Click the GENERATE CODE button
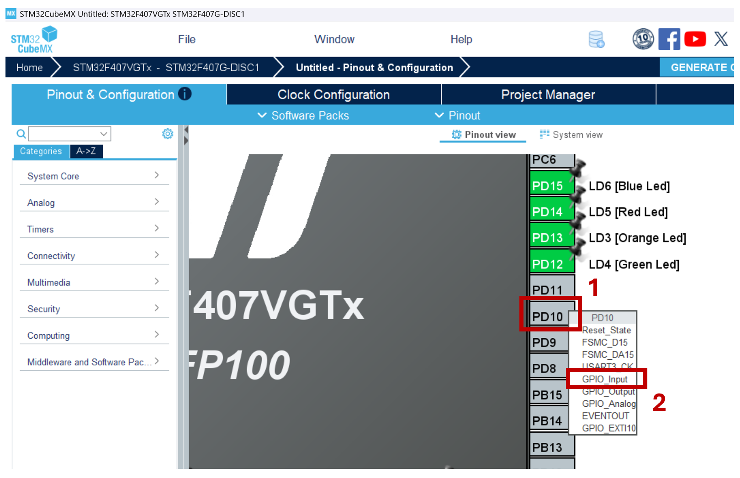The image size is (740, 478). [698, 68]
